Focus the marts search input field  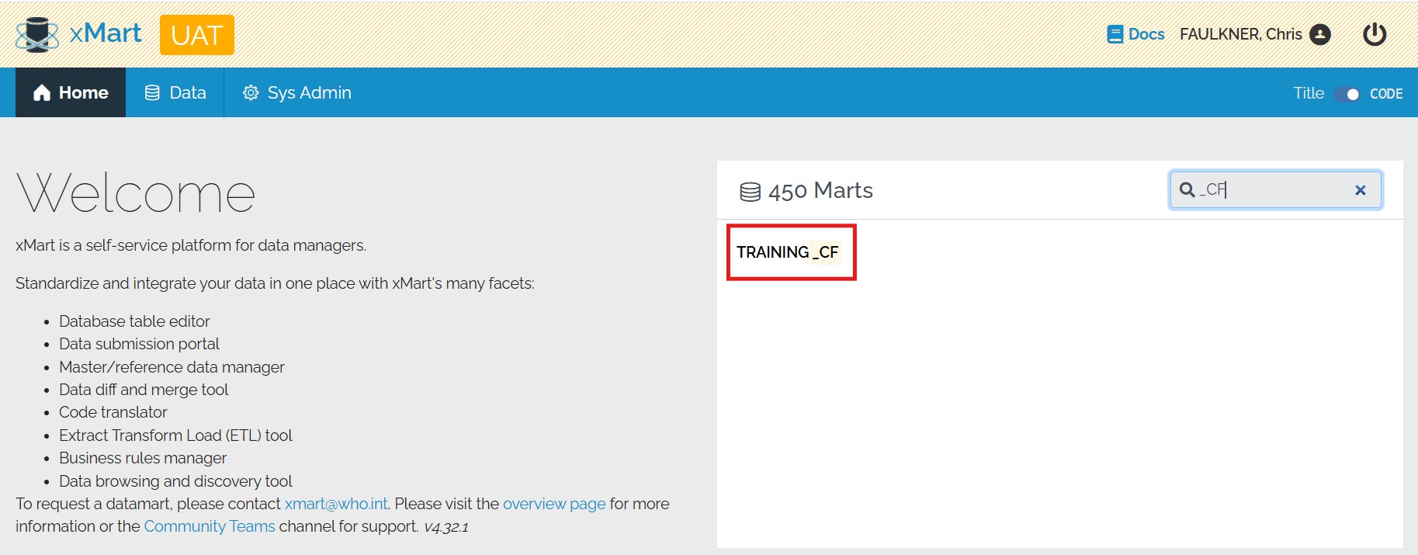pyautogui.click(x=1281, y=190)
